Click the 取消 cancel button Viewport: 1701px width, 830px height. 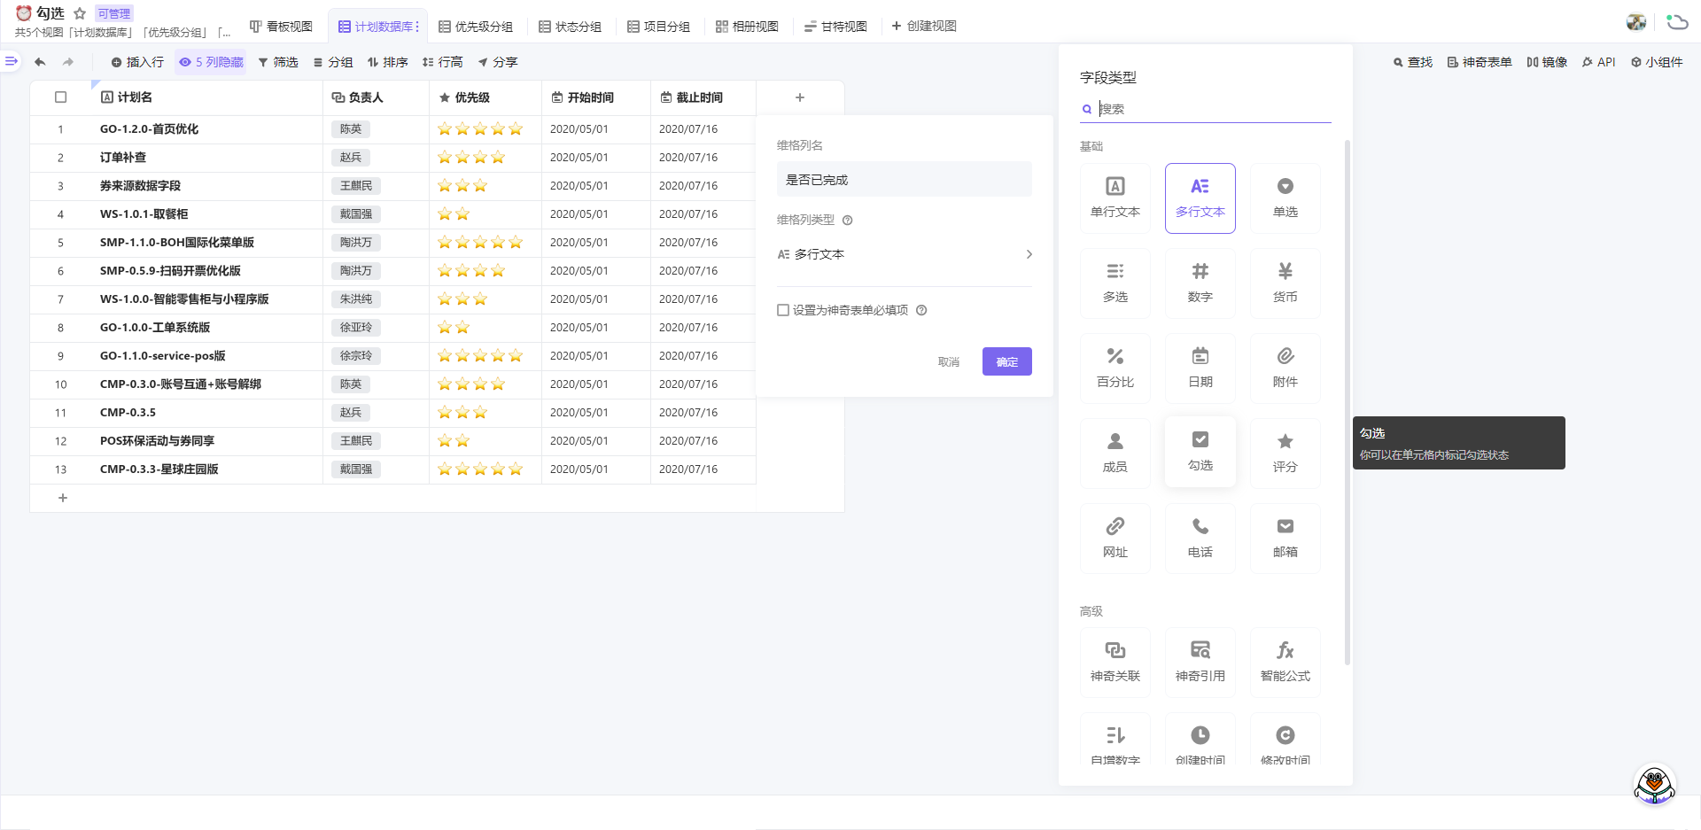click(x=948, y=361)
